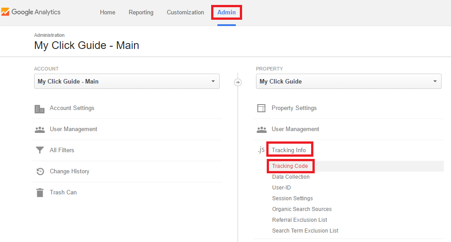Open the Account dropdown 'My Click Guide - Main'
This screenshot has height=242, width=451.
point(127,81)
